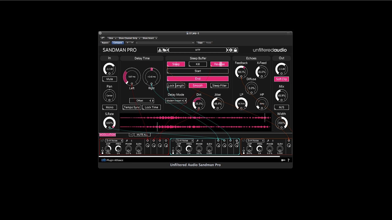
Task: Click waveform shape icon of orange modulator
Action: coord(244,141)
